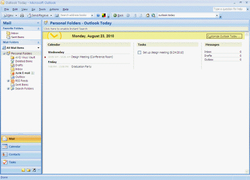This screenshot has height=180, width=250.
Task: Collapse the Mail navigation pane chevron
Action: click(x=38, y=23)
